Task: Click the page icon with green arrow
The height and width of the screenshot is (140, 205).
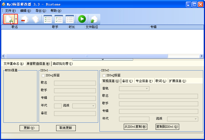Action: point(94,19)
